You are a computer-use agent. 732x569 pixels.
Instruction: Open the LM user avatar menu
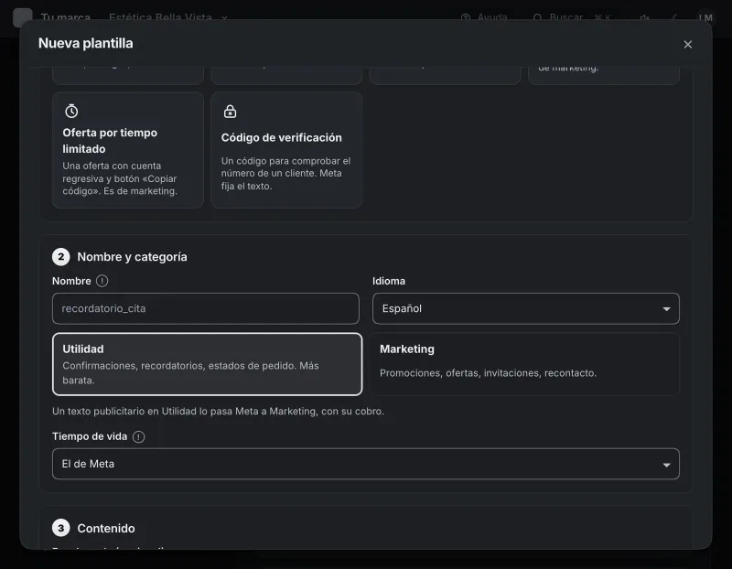(705, 17)
